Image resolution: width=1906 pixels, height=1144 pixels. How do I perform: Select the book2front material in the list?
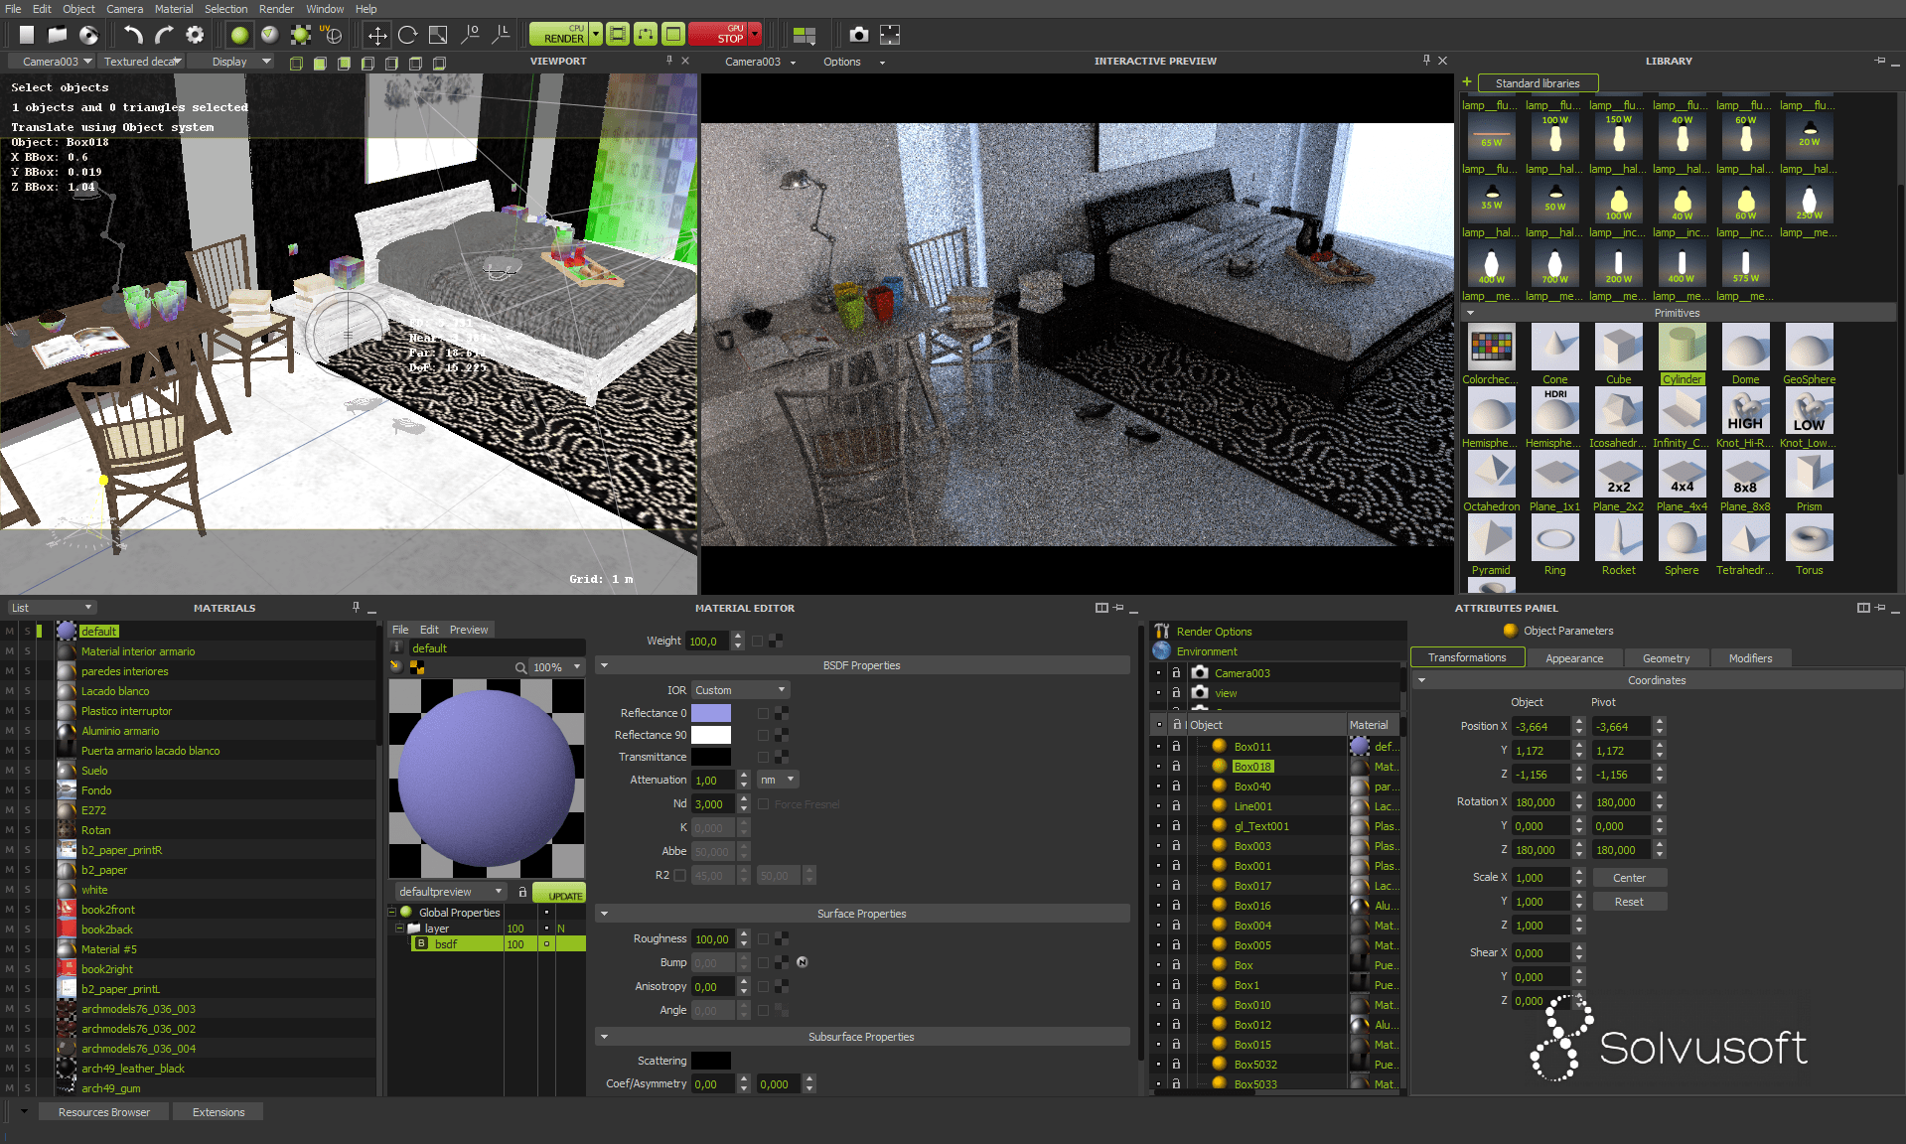(x=107, y=910)
